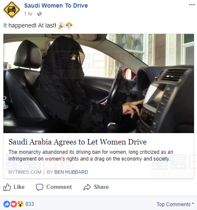Viewport: 197px width, 210px height.
Task: Open the article photo of woman driving
Action: click(x=99, y=83)
